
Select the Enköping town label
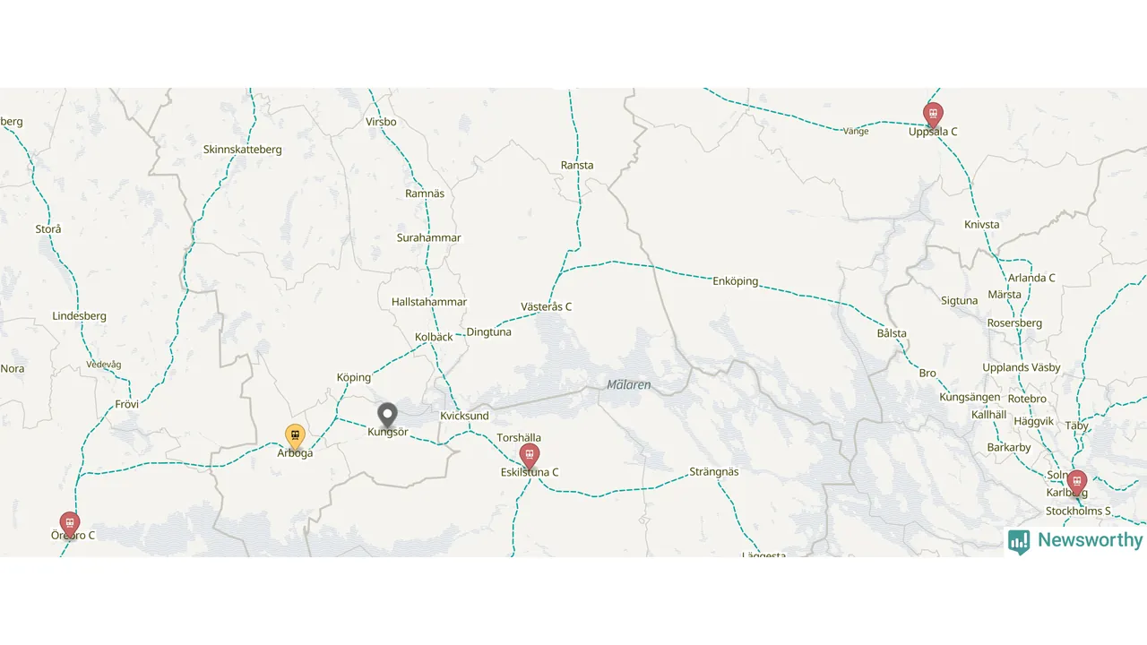(x=736, y=281)
